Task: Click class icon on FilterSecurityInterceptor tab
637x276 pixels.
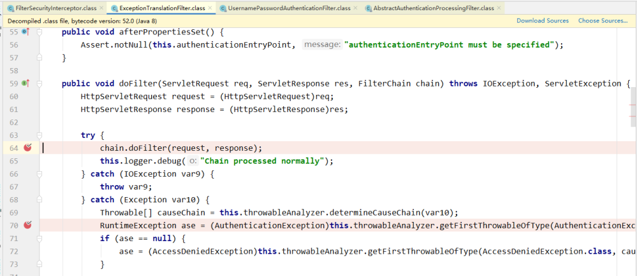Action: tap(10, 8)
